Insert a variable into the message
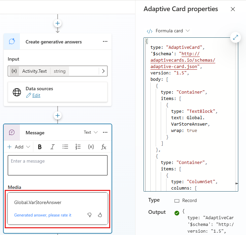 pyautogui.click(x=91, y=147)
